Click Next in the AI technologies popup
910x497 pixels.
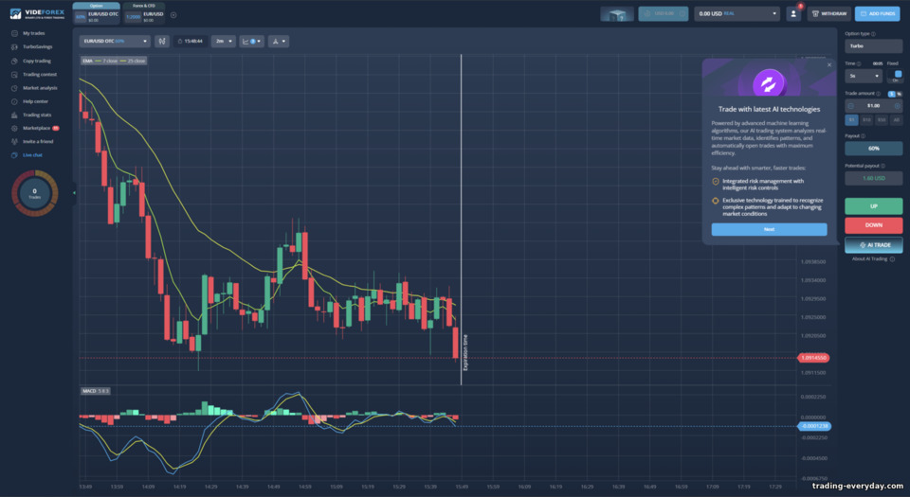769,229
